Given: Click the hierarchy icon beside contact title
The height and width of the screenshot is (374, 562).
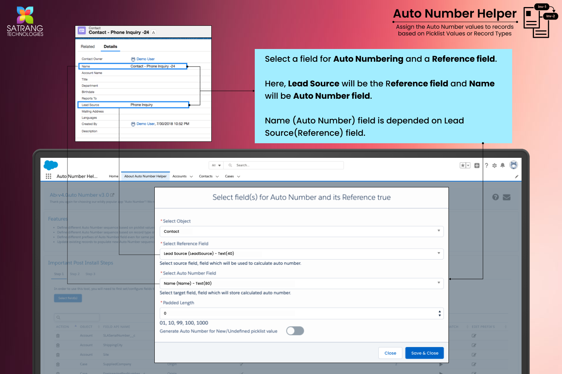Looking at the screenshot, I should click(154, 33).
